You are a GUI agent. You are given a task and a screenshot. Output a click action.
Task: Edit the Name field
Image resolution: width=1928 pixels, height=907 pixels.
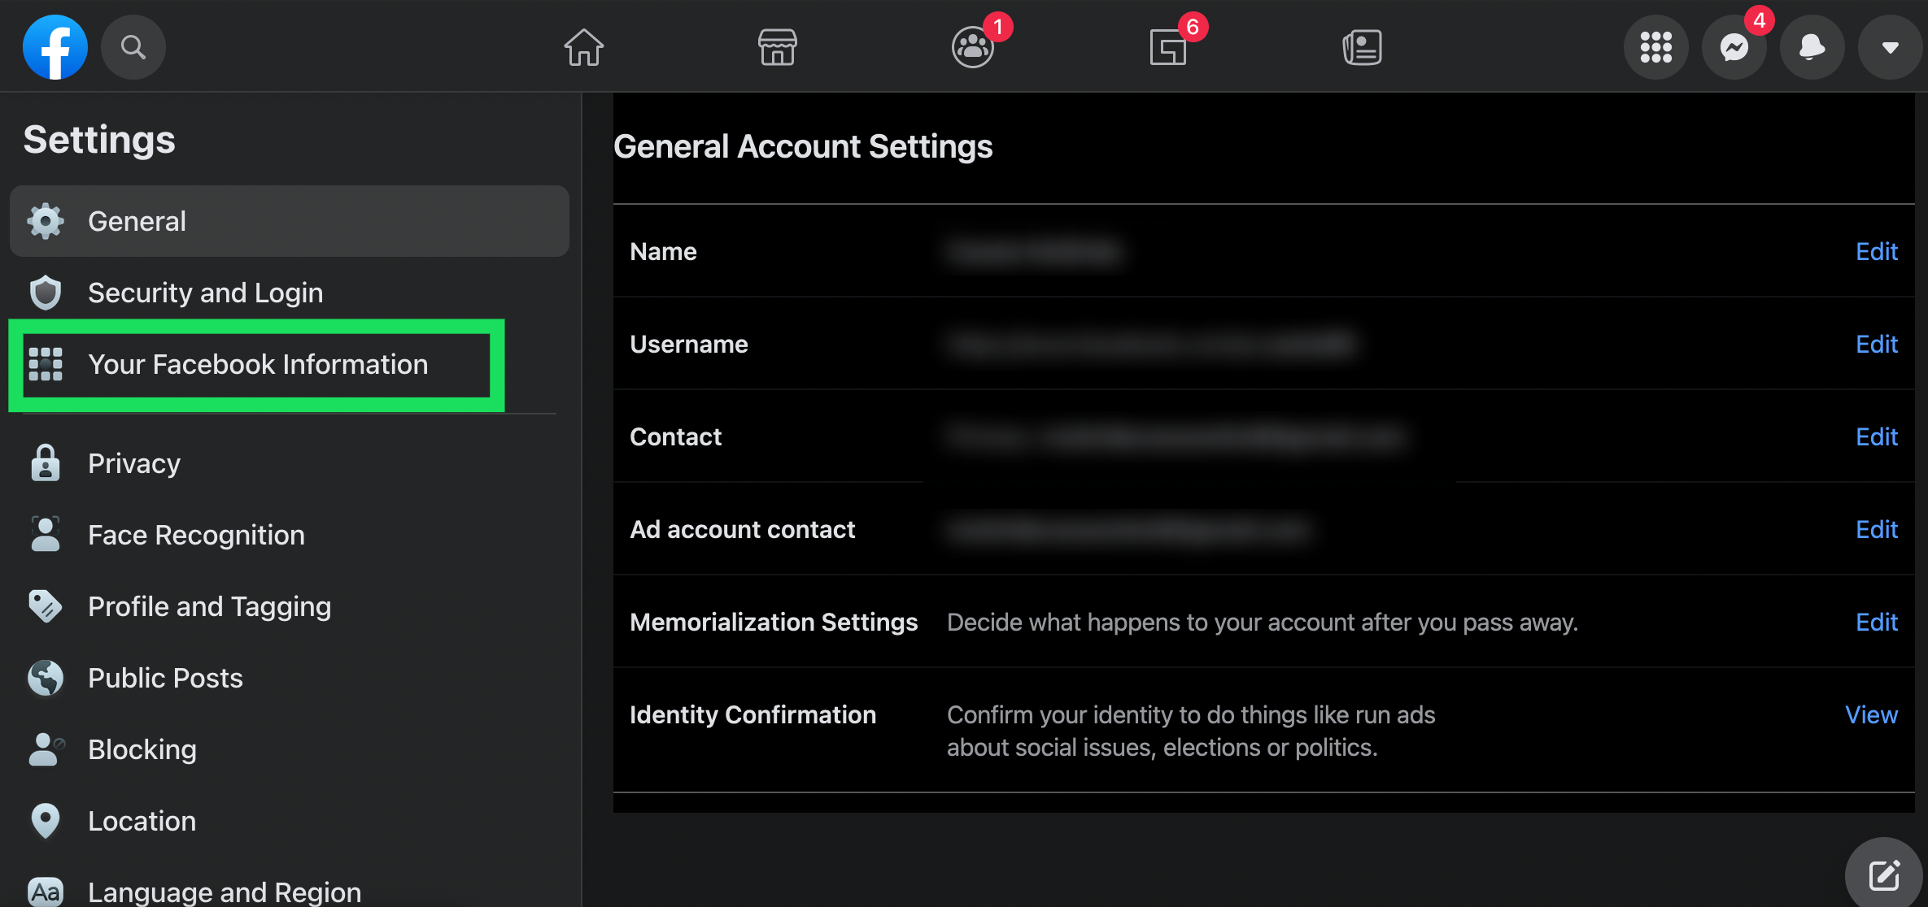click(x=1876, y=252)
